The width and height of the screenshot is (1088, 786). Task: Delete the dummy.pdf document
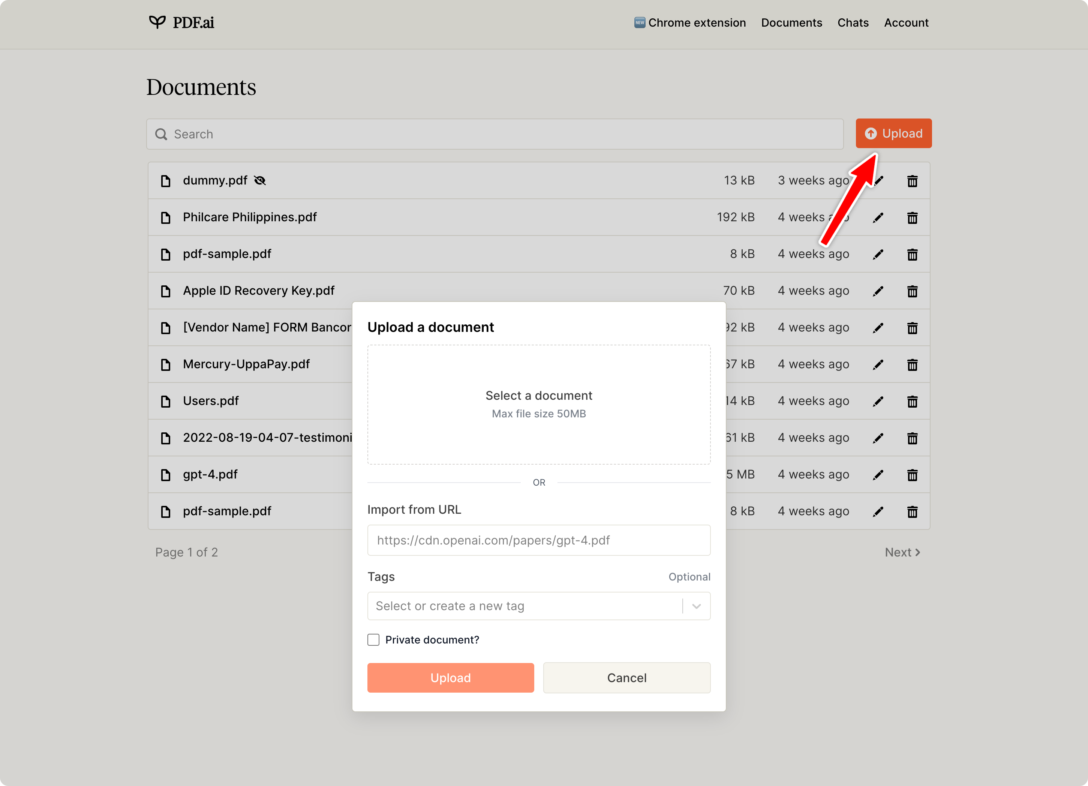912,181
